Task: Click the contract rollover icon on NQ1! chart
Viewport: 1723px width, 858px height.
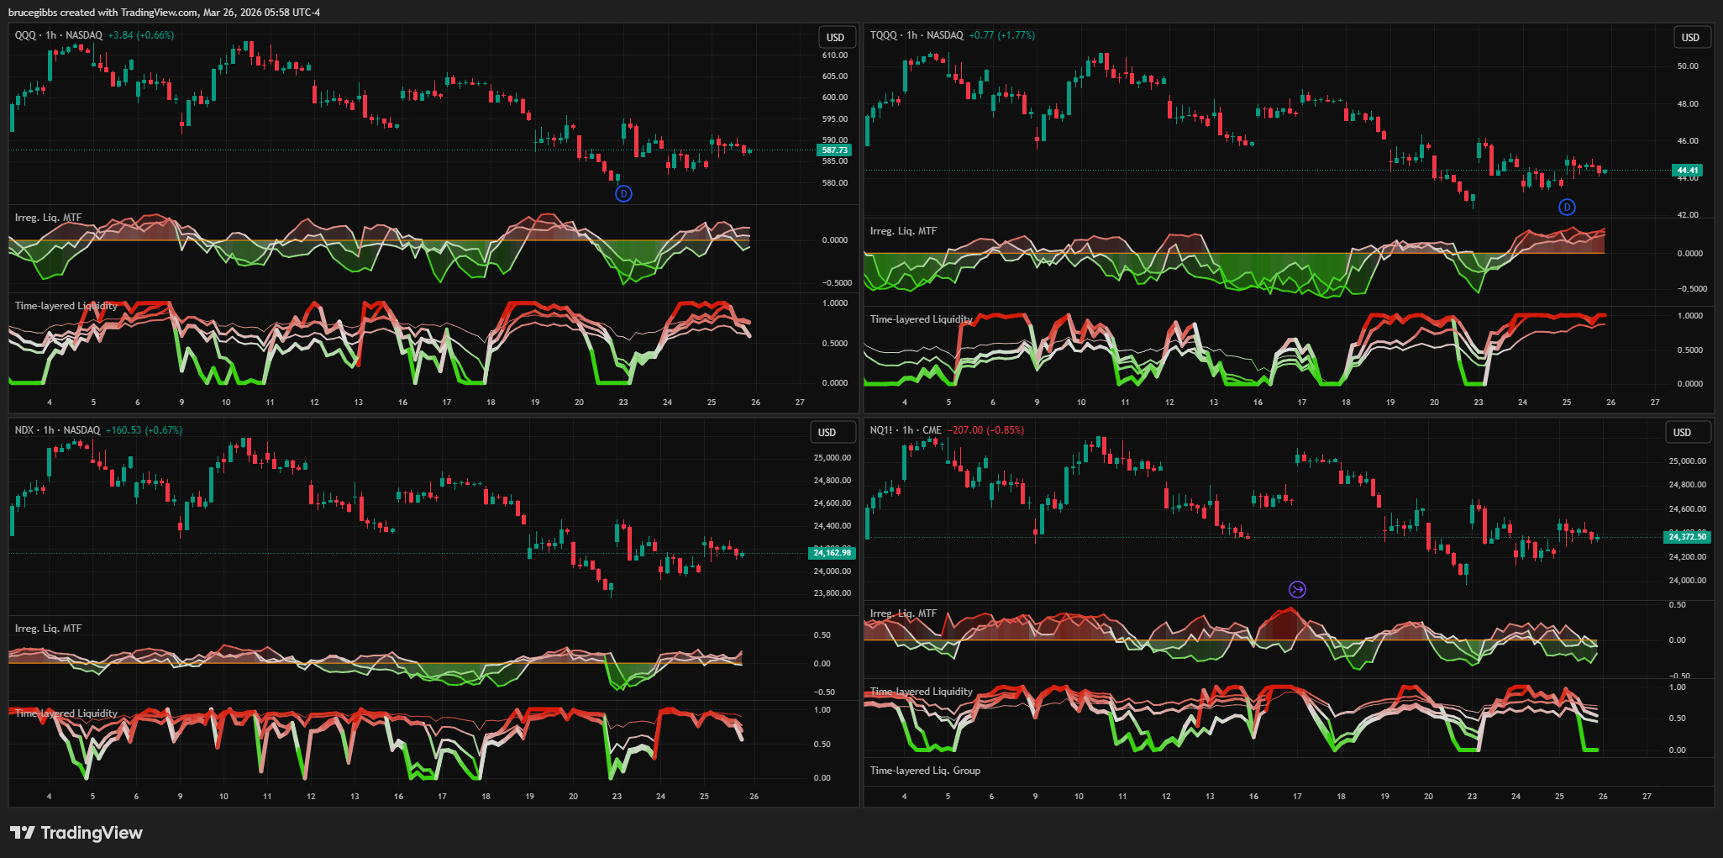Action: (1297, 590)
